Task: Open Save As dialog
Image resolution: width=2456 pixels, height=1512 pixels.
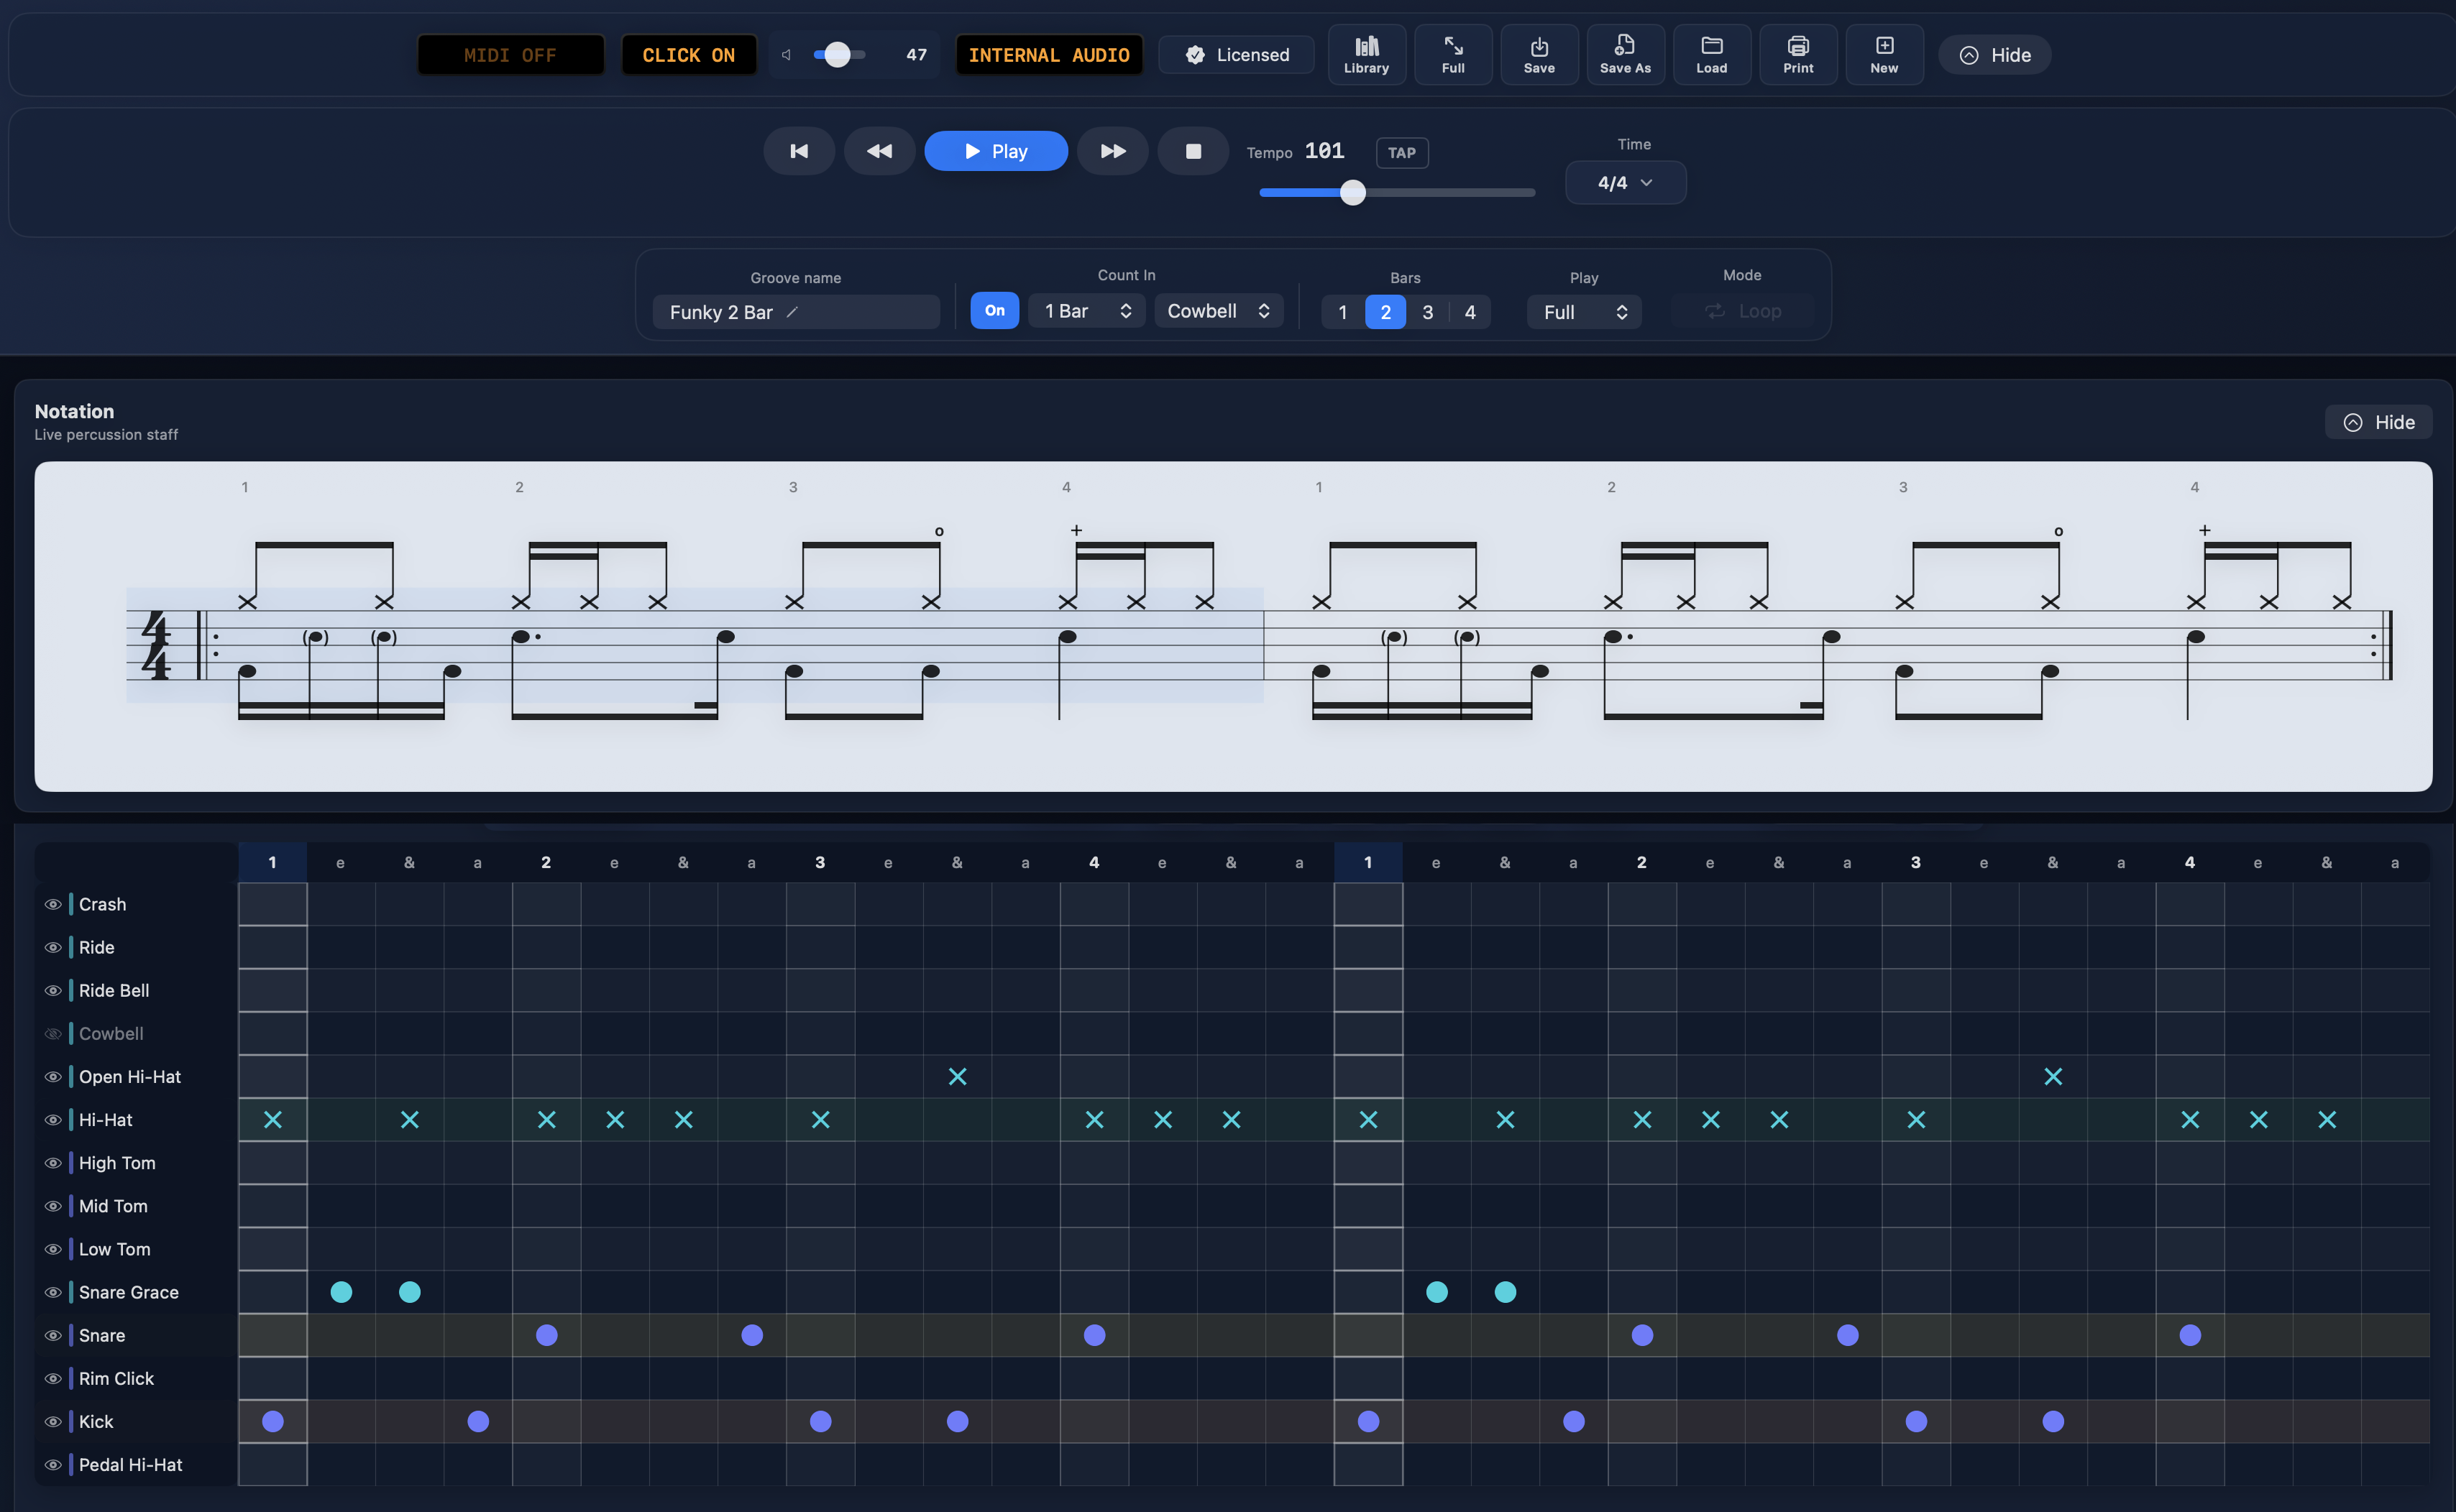Action: coord(1625,55)
